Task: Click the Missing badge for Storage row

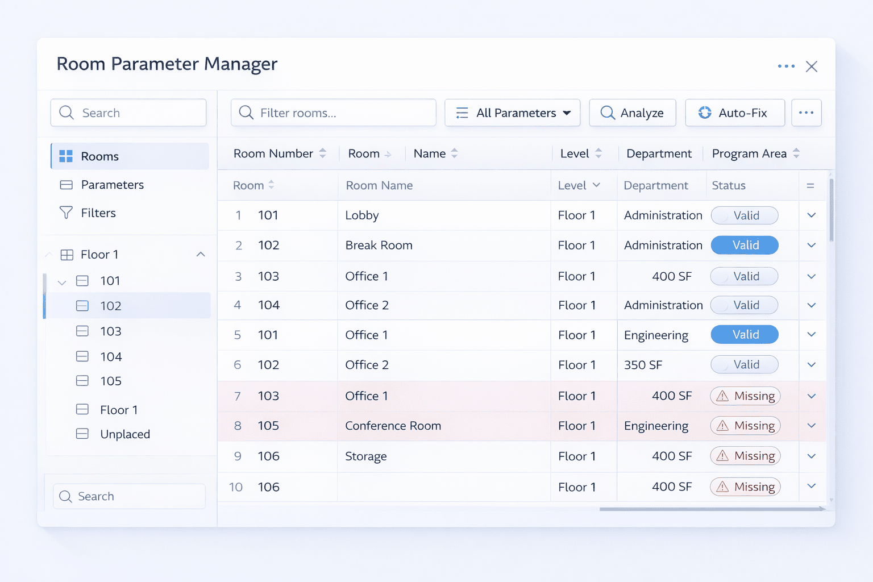Action: [x=745, y=456]
